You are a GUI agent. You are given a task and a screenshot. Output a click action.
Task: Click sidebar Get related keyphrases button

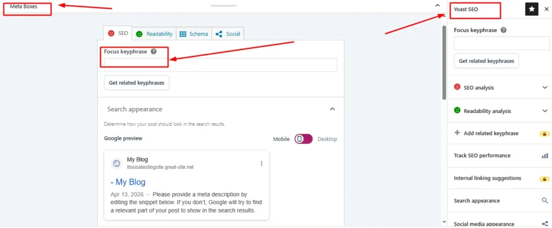[x=487, y=61]
